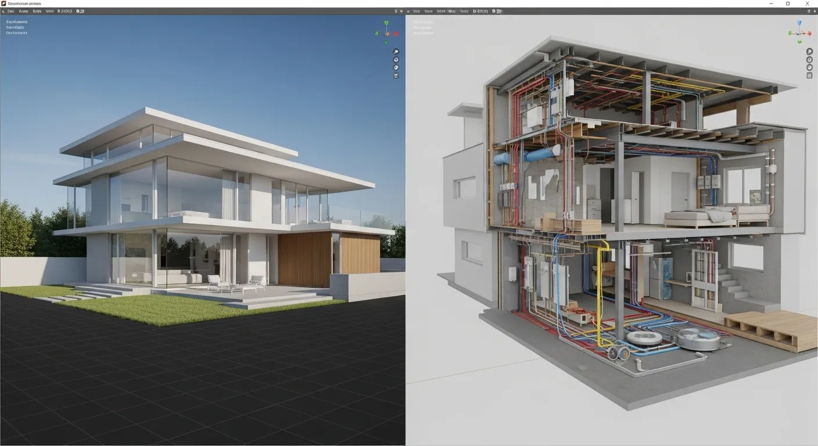Screen dimensions: 818x446
Task: Click second navigation icon below magnifier, right viewport
Action: click(x=809, y=60)
